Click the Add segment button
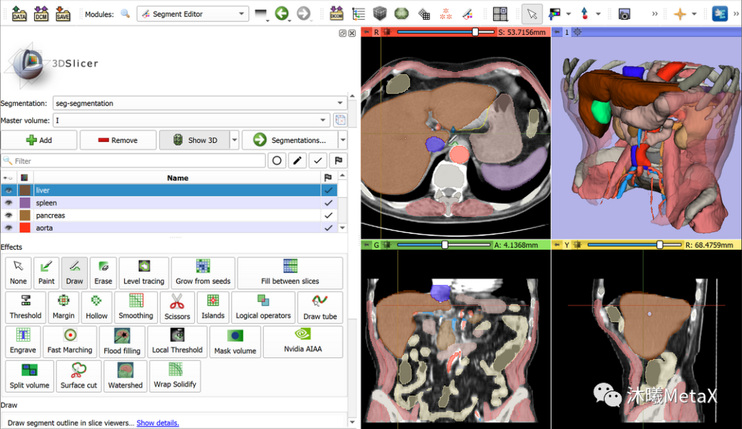This screenshot has width=742, height=429. coord(39,140)
